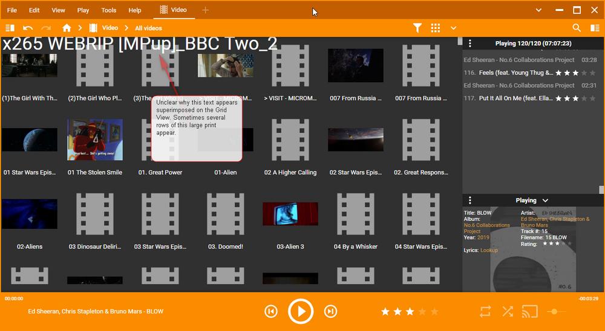Toggle the left tree panel icon

(x=10, y=28)
